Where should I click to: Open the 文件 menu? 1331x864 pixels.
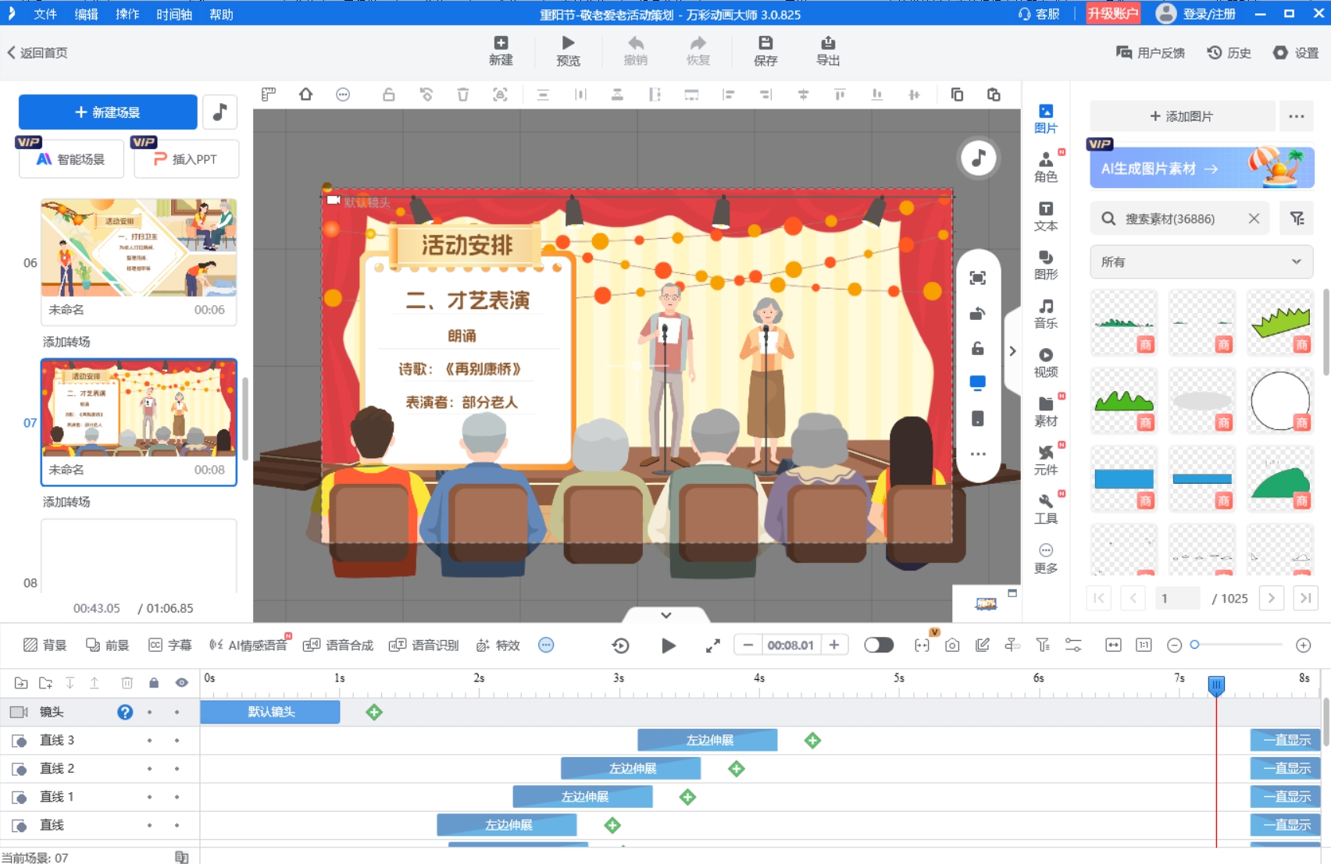pyautogui.click(x=45, y=14)
